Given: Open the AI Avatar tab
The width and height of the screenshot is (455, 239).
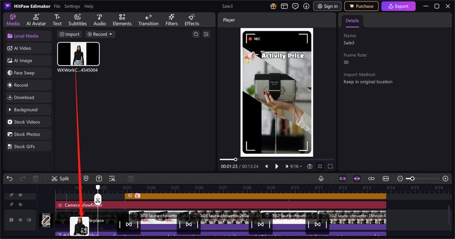Looking at the screenshot, I should point(36,20).
